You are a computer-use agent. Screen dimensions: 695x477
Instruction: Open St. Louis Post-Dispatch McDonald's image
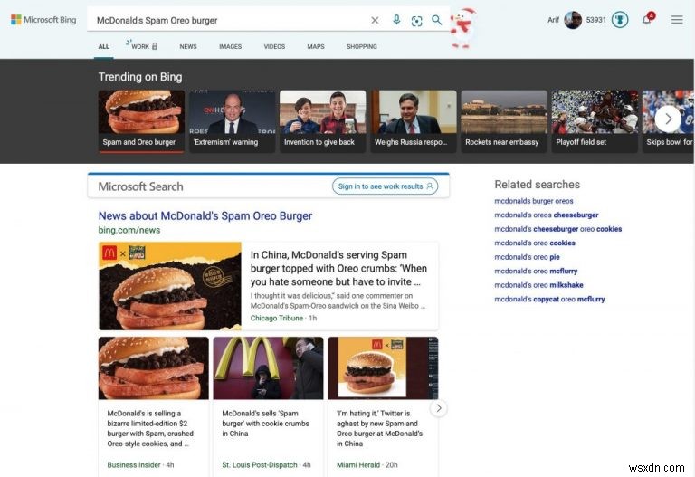pos(268,368)
